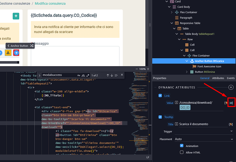236x162 pixels.
Task: Toggle match case in find widget
Action: tap(79, 75)
